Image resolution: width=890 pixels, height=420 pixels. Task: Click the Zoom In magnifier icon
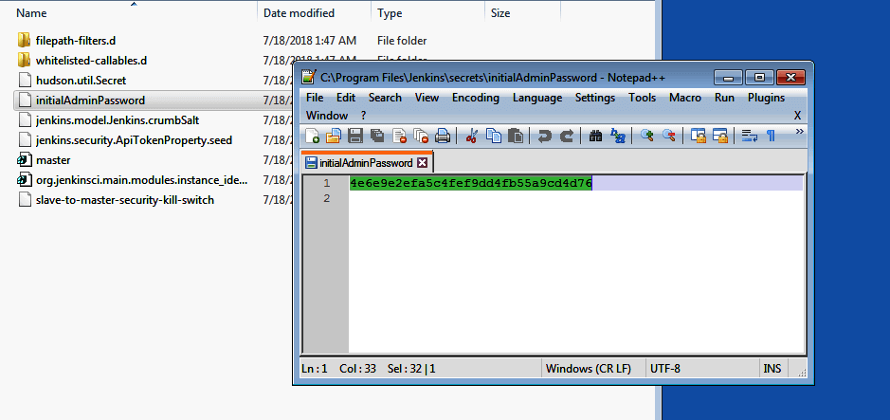pyautogui.click(x=646, y=136)
